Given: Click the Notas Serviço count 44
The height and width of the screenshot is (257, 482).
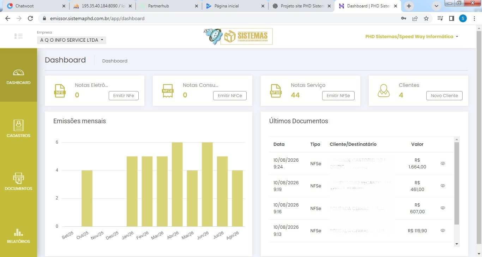Looking at the screenshot, I should pyautogui.click(x=295, y=95).
